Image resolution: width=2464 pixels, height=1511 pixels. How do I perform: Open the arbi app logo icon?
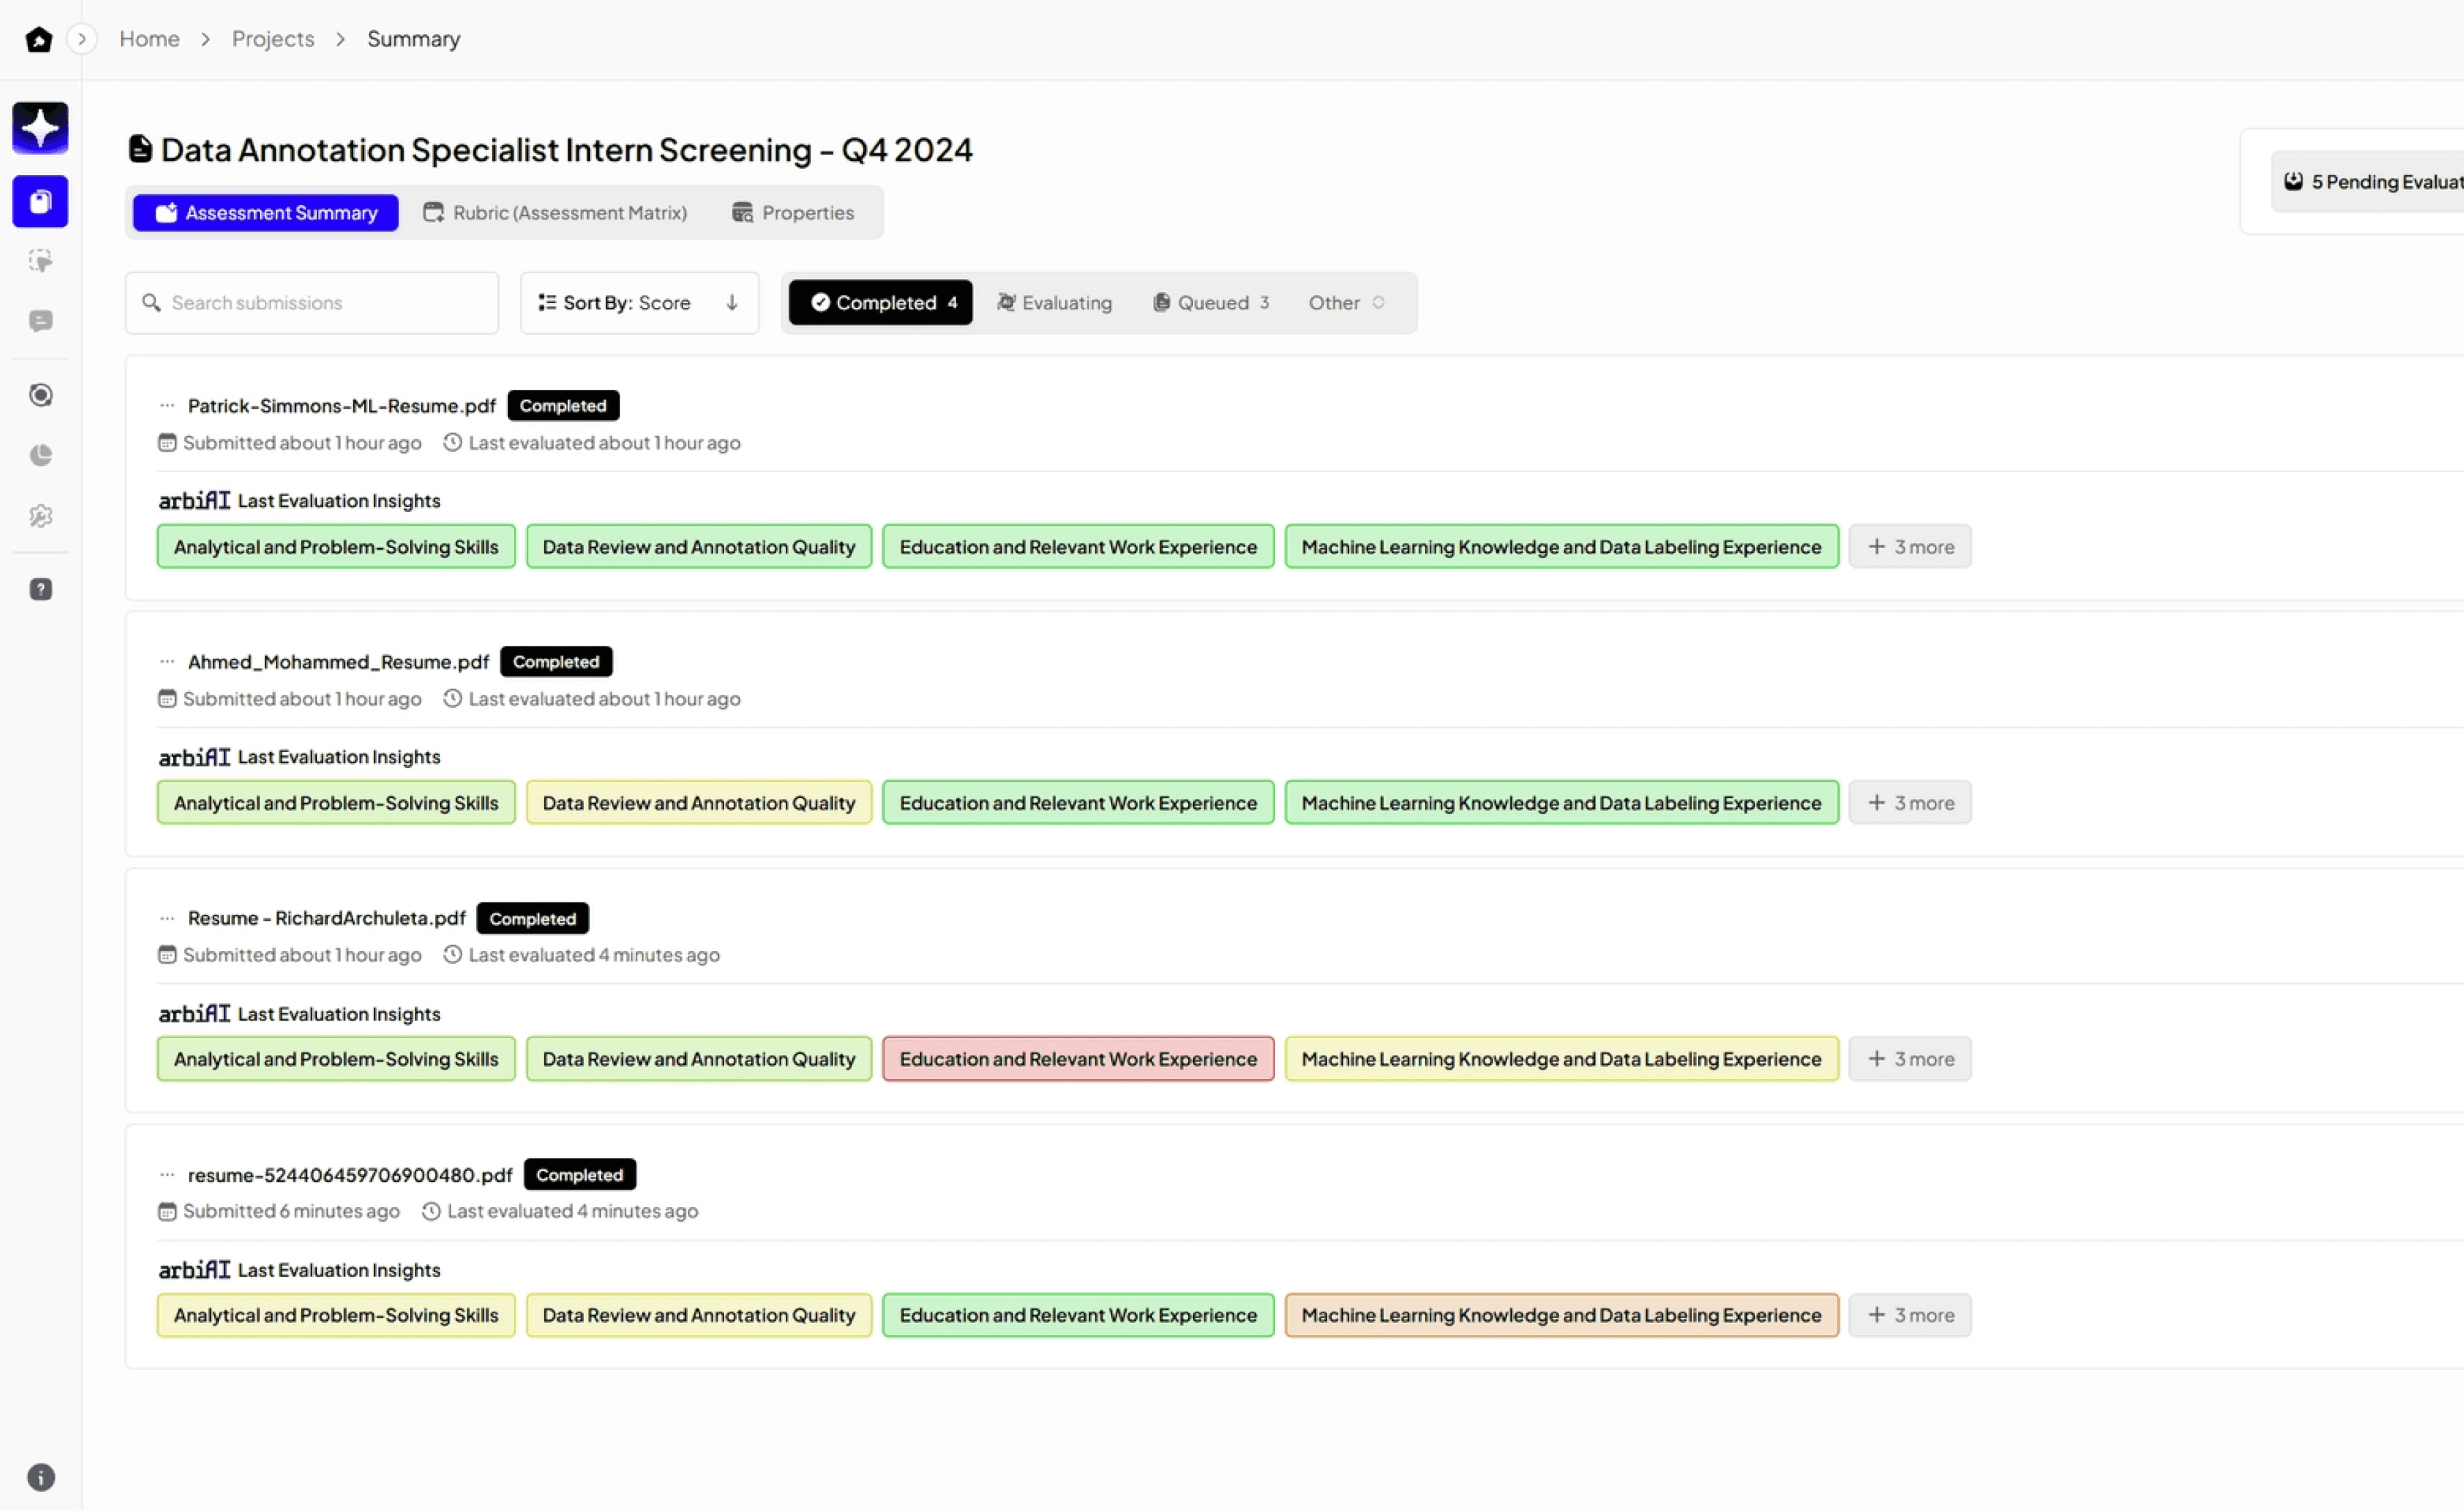click(x=40, y=128)
